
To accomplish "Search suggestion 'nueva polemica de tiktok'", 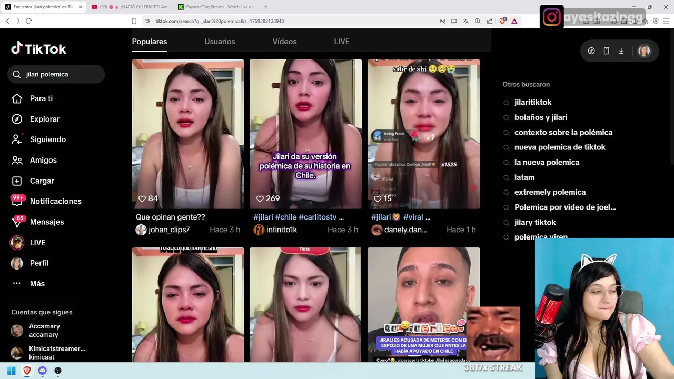I will pos(560,147).
